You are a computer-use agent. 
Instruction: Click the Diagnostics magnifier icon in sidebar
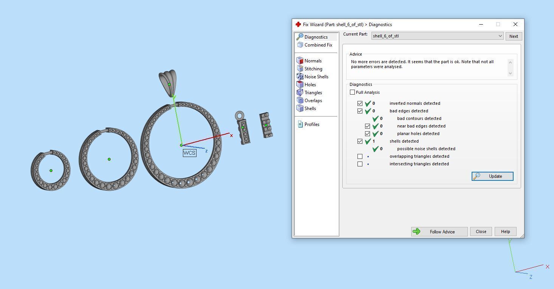click(300, 37)
